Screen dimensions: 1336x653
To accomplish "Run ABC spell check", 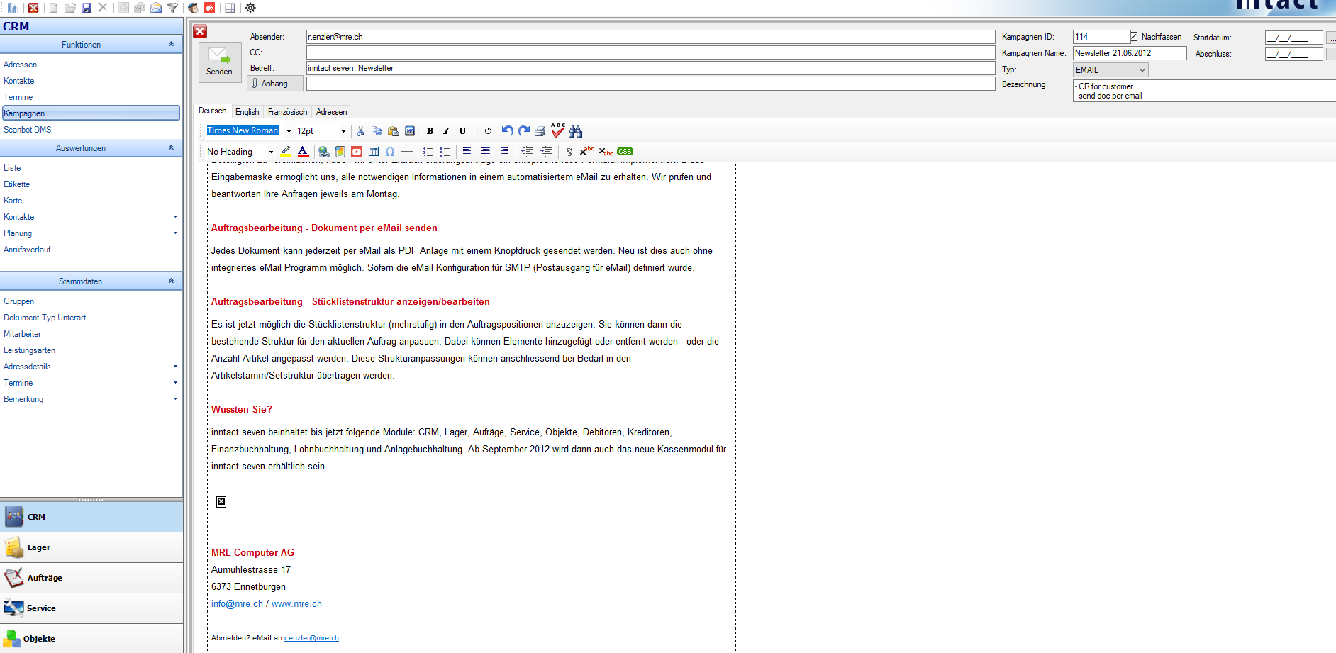I will pos(558,130).
